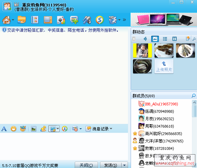Select member 熬寒(187281084)
197x168 pixels.
coord(161,148)
